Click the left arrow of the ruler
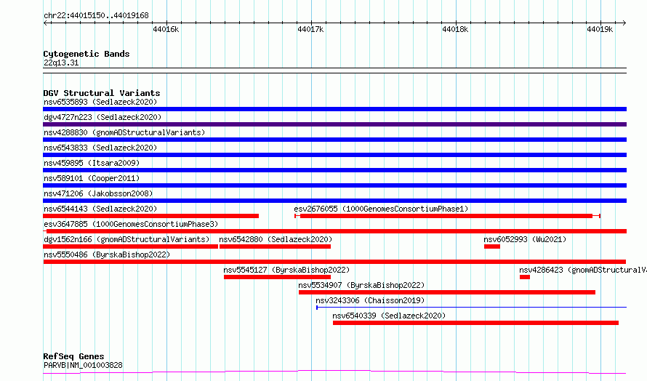Image resolution: width=647 pixels, height=381 pixels. click(45, 23)
